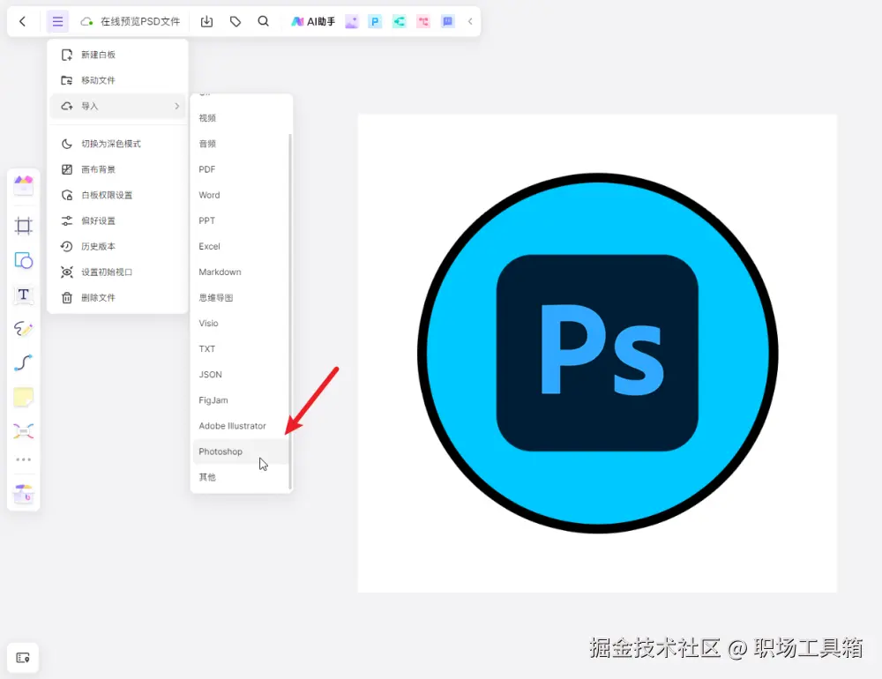
Task: Import a JSON file
Action: (240, 375)
